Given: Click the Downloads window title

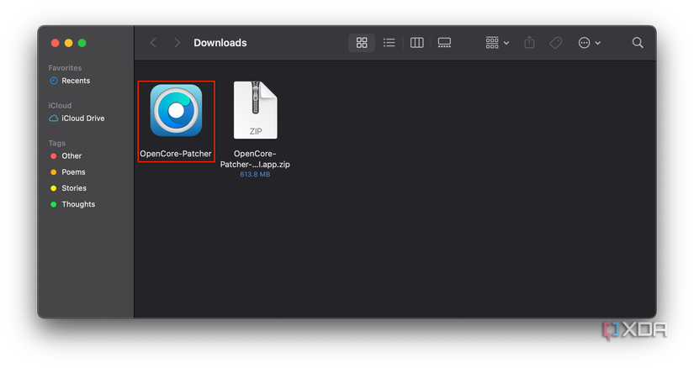Looking at the screenshot, I should click(220, 43).
